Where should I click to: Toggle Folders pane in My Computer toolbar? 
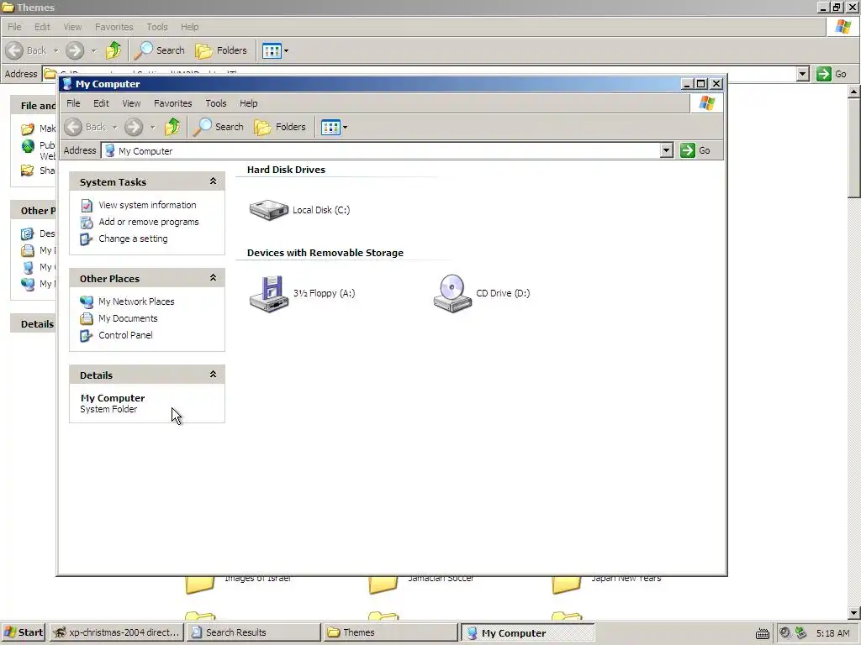click(x=280, y=127)
